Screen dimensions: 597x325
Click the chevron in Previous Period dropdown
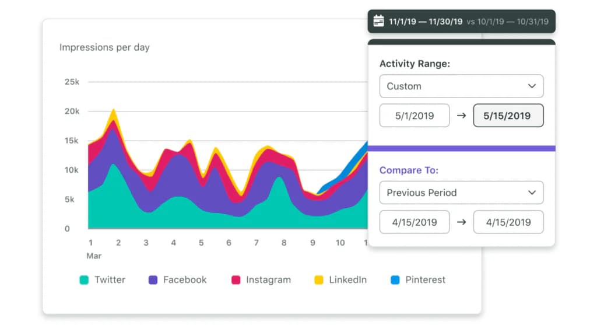coord(532,193)
